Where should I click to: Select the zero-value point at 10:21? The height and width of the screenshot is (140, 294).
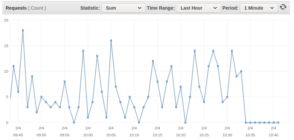[186, 122]
